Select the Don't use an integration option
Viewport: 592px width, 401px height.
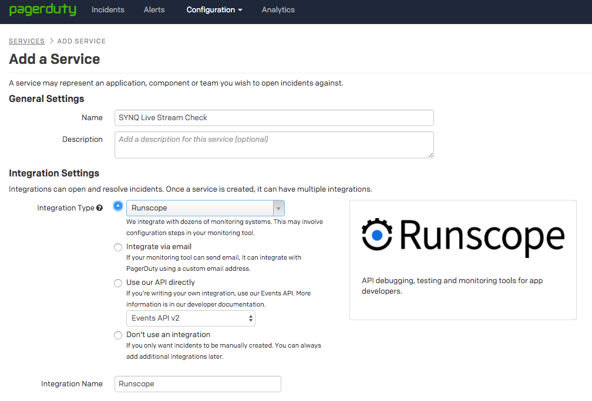point(118,335)
